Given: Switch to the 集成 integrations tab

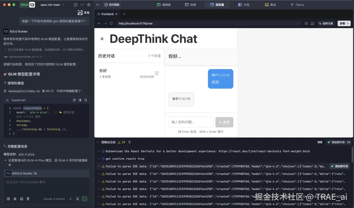Looking at the screenshot, I should (270, 5).
